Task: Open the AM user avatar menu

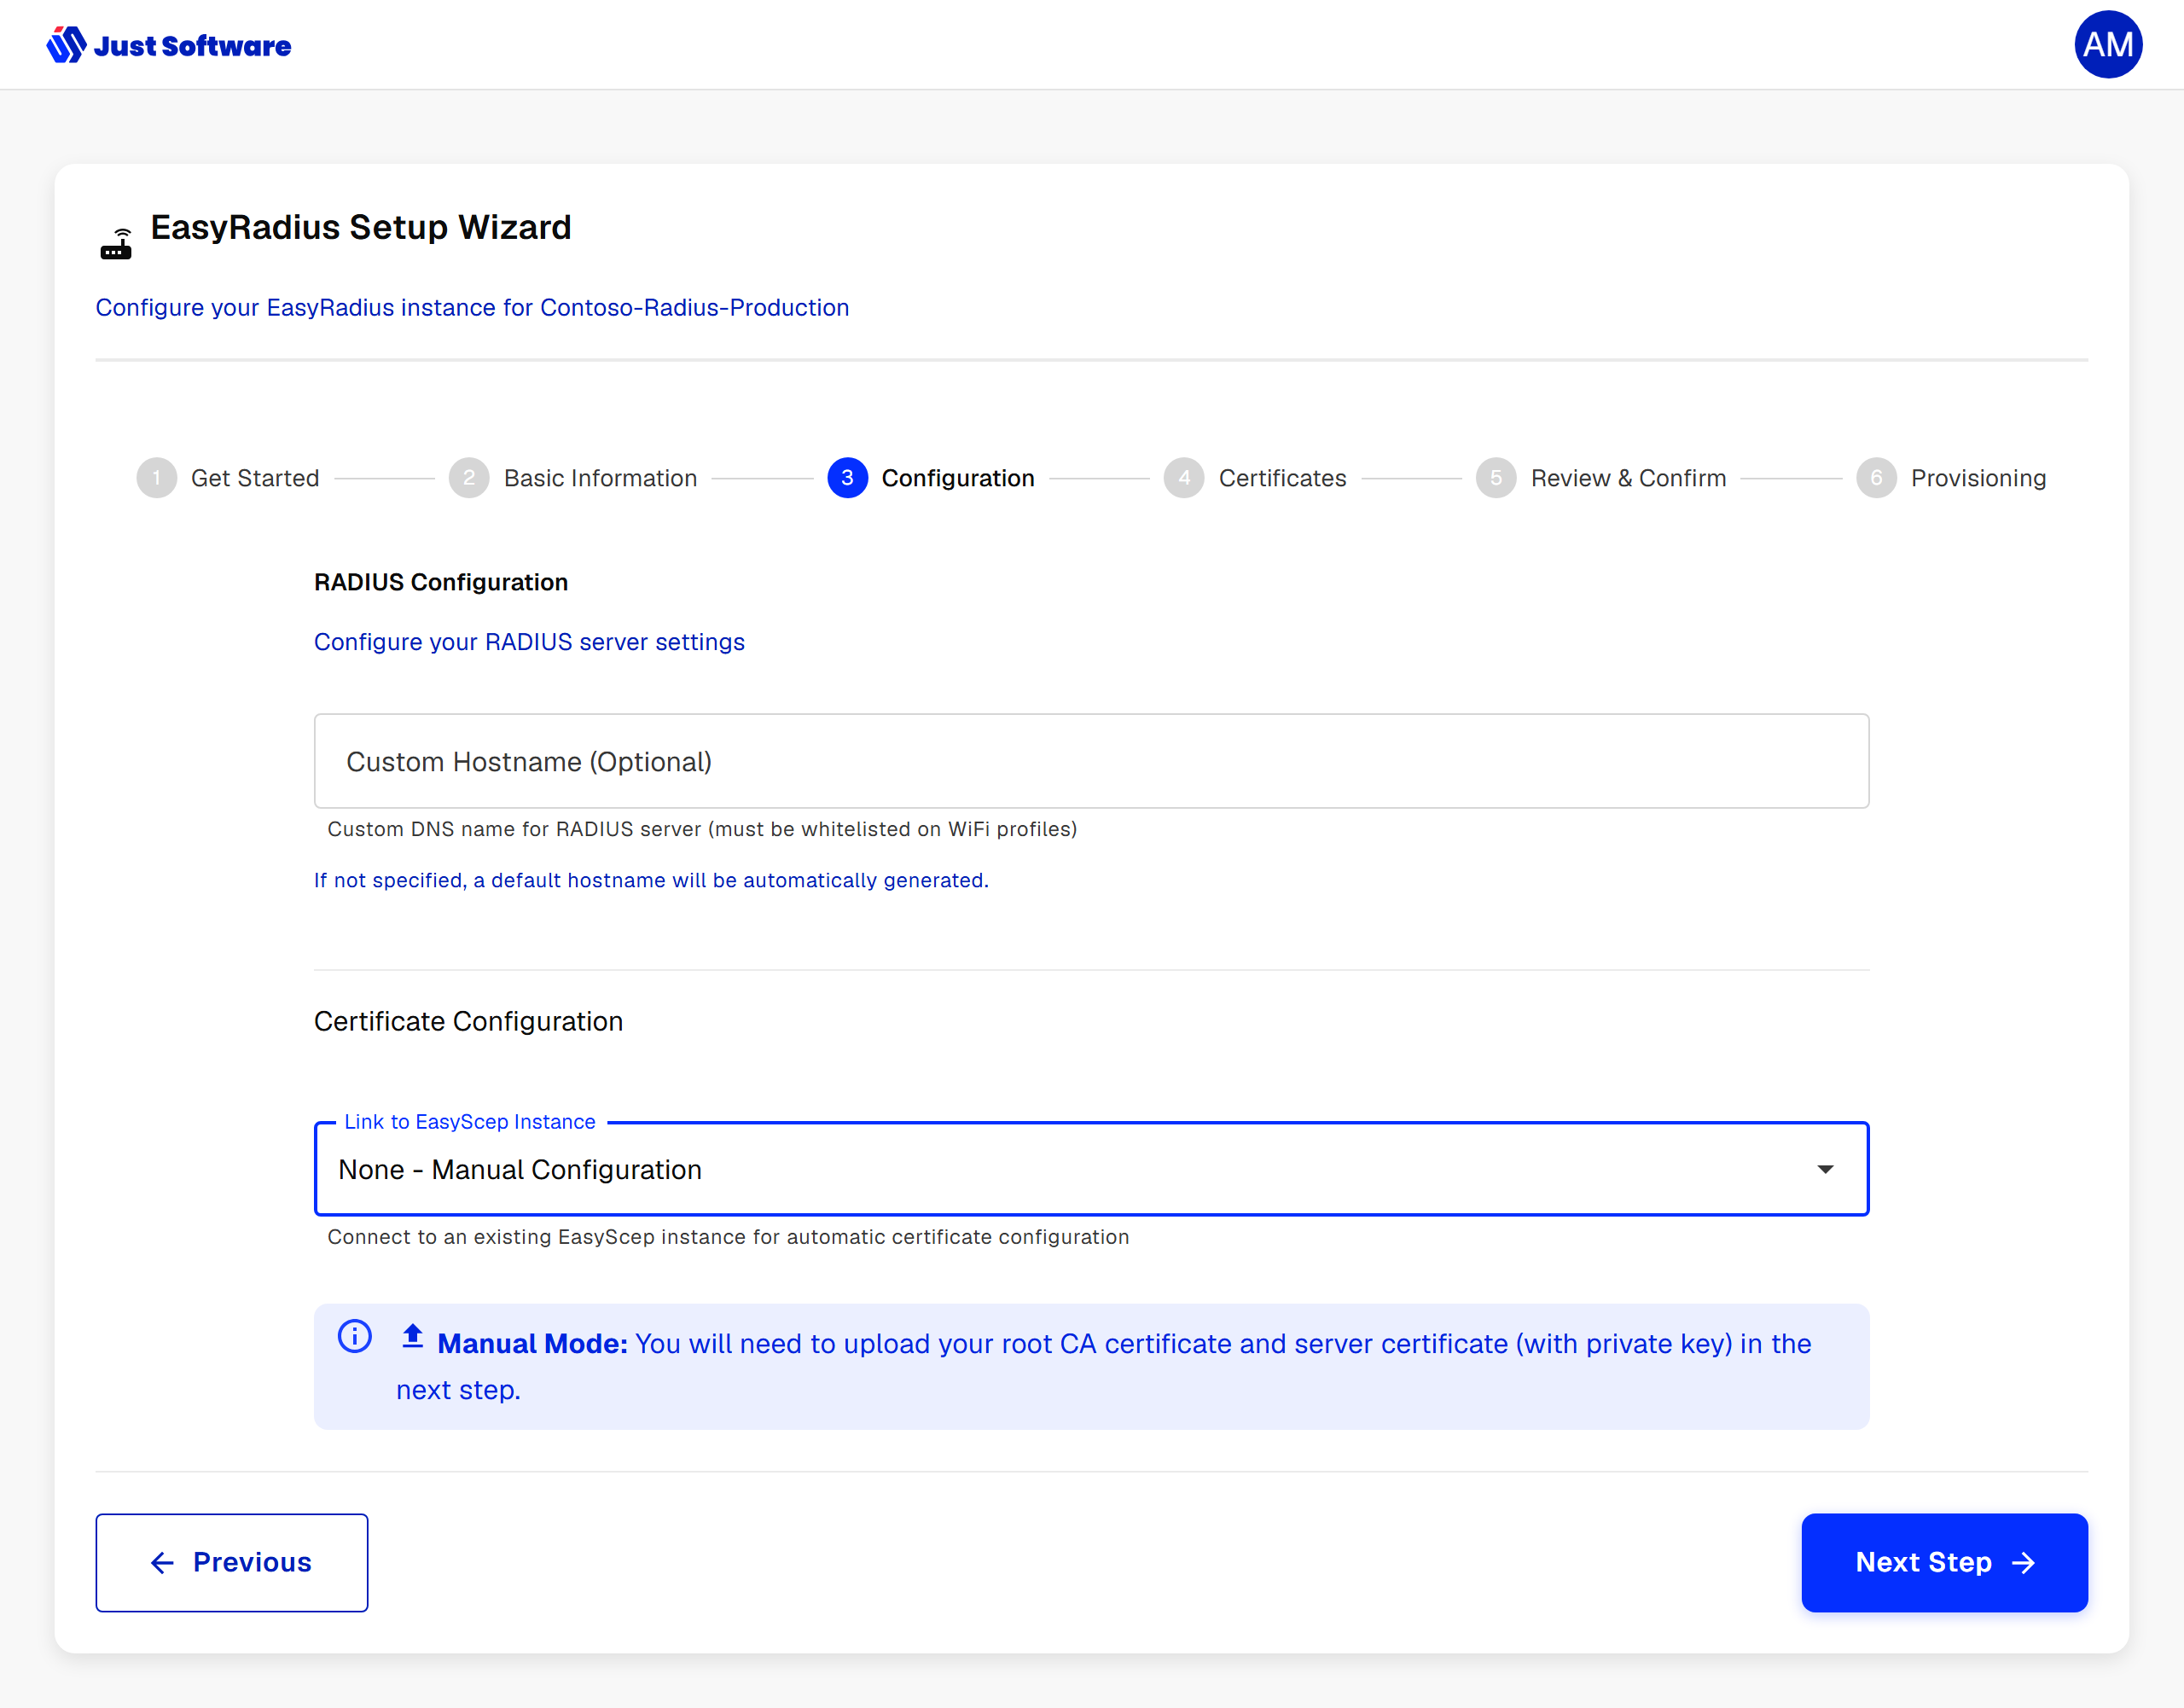Action: 2108,45
